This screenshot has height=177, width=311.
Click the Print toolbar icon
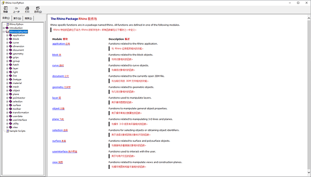pyautogui.click(x=27, y=9)
